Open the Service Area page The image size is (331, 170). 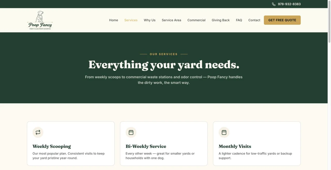tap(171, 20)
